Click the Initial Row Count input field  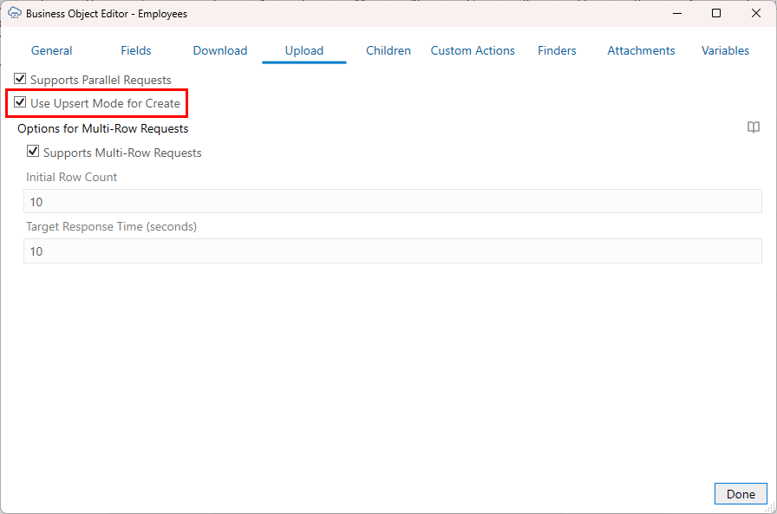click(x=392, y=201)
